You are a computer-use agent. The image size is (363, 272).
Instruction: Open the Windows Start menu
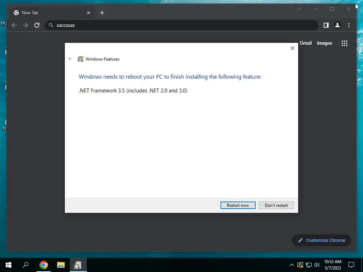click(9, 265)
